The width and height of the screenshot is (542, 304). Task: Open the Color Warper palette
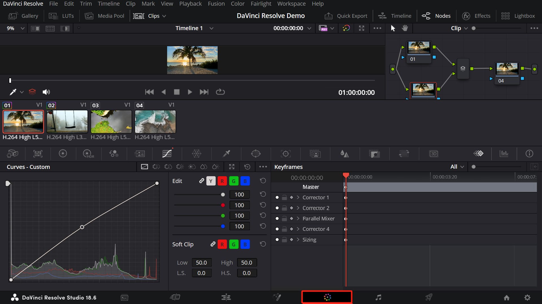click(x=196, y=154)
